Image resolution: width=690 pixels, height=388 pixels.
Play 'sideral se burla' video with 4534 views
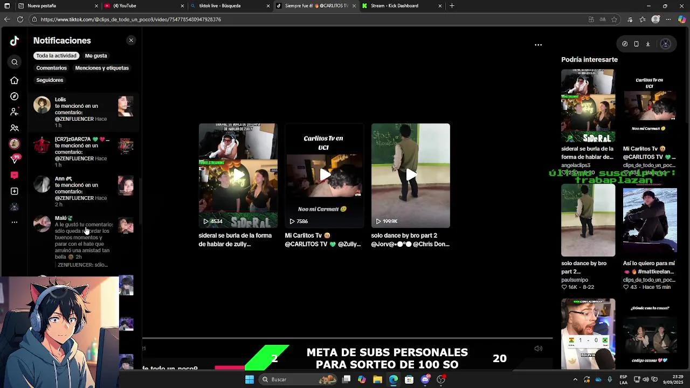click(x=238, y=176)
